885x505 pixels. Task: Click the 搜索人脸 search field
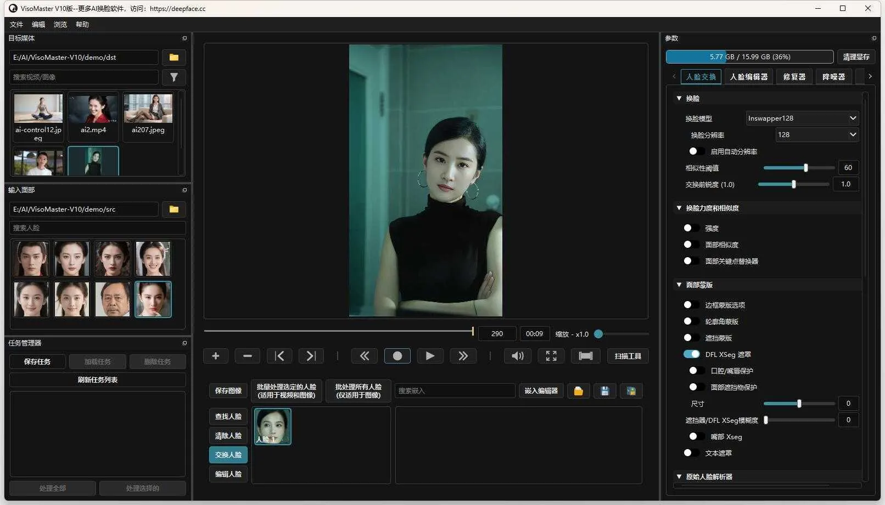[x=98, y=228]
